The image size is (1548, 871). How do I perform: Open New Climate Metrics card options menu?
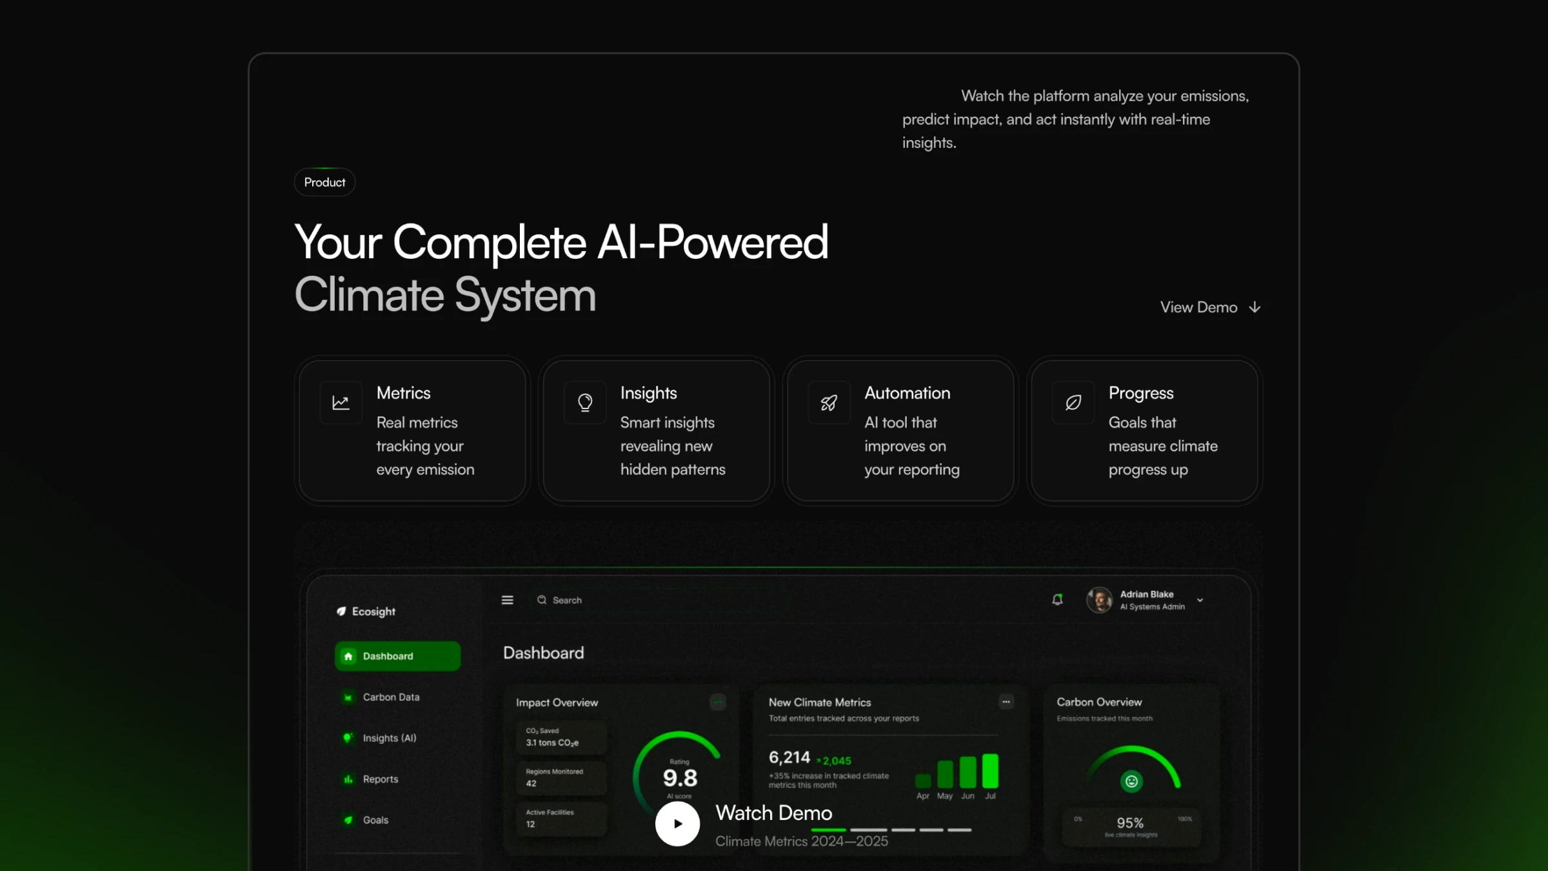[1006, 702]
